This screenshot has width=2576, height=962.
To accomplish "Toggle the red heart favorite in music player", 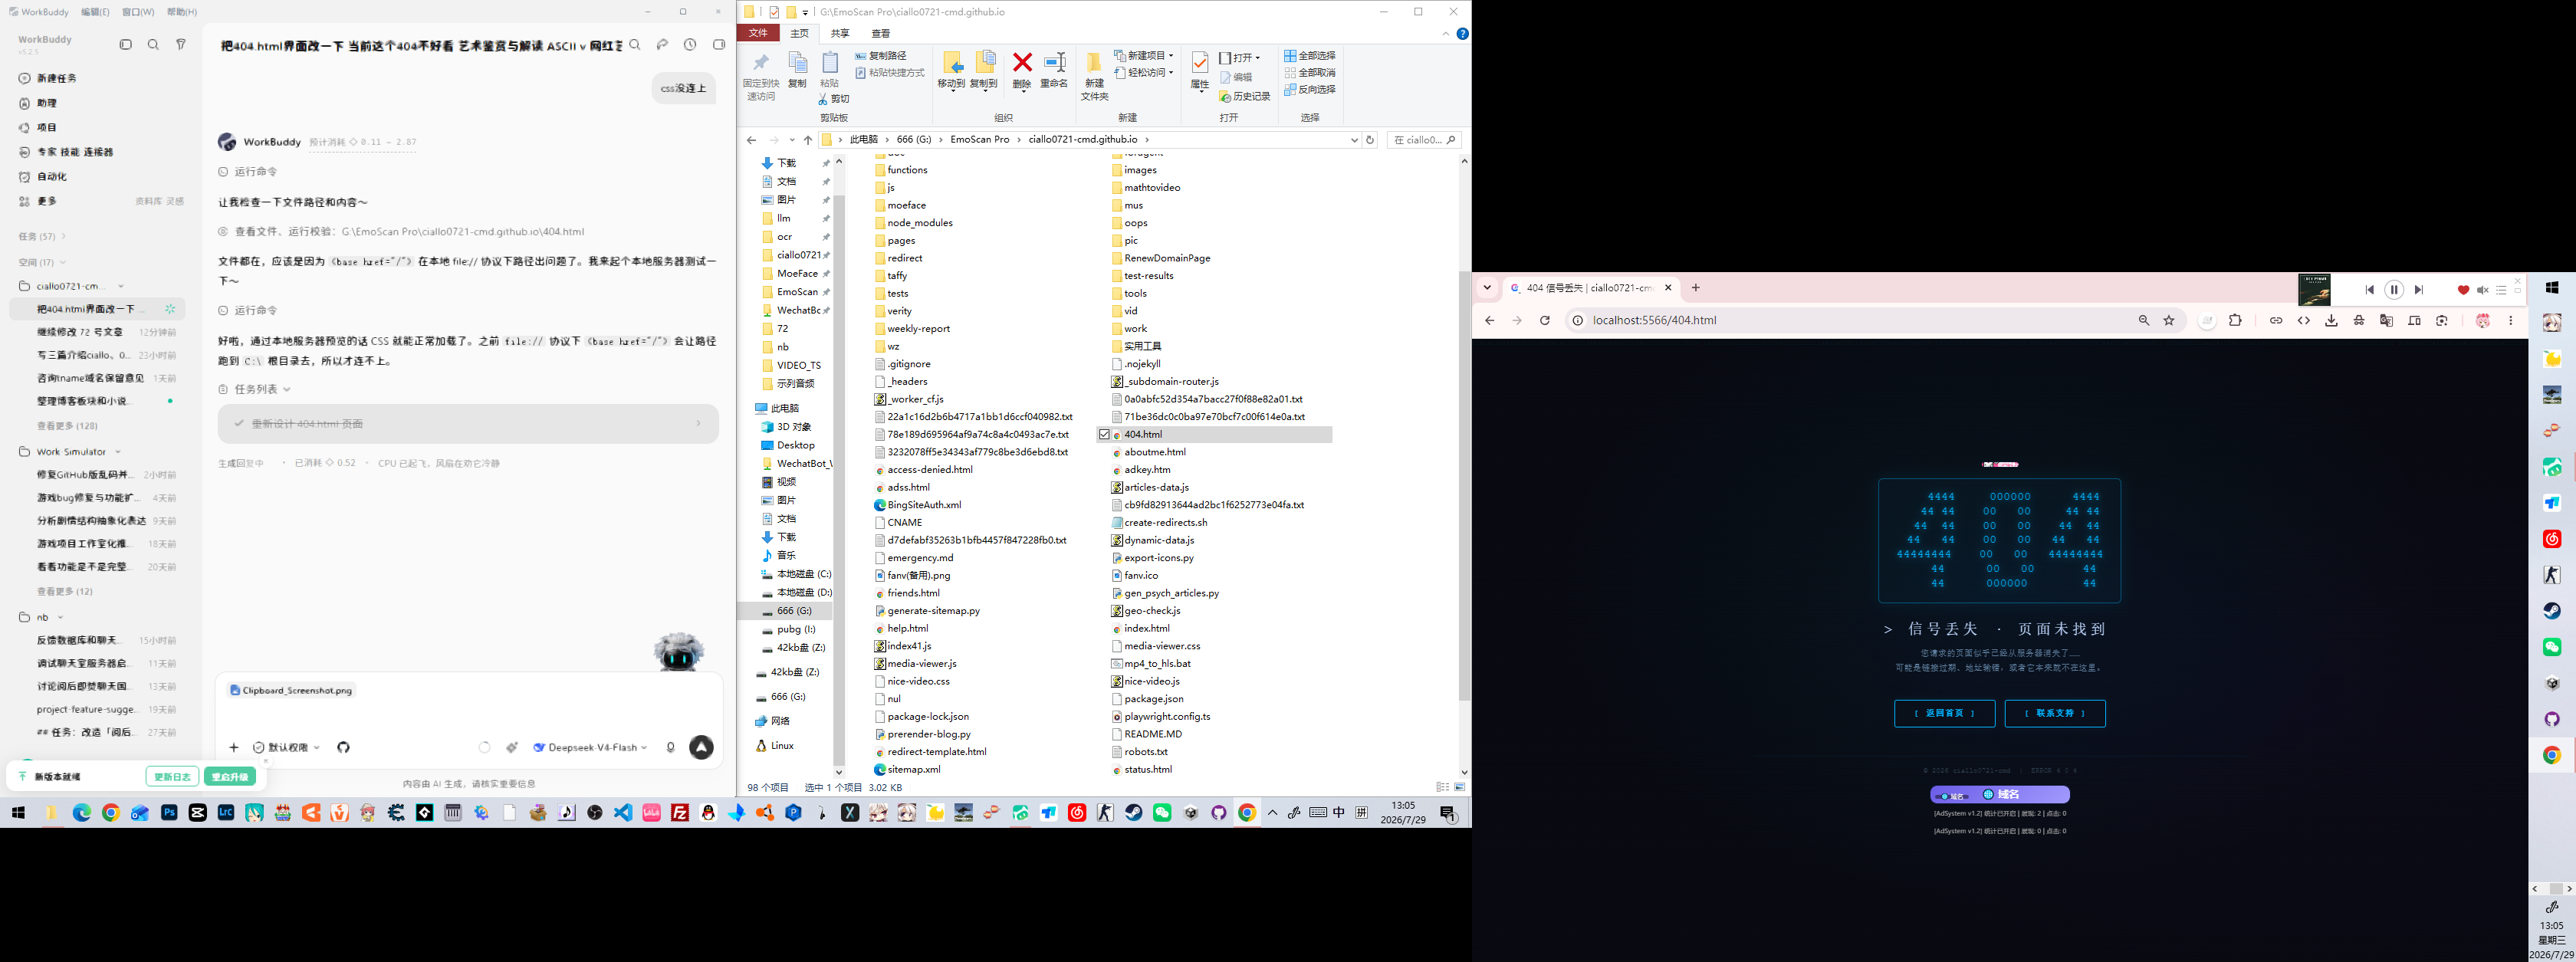I will coord(2463,290).
